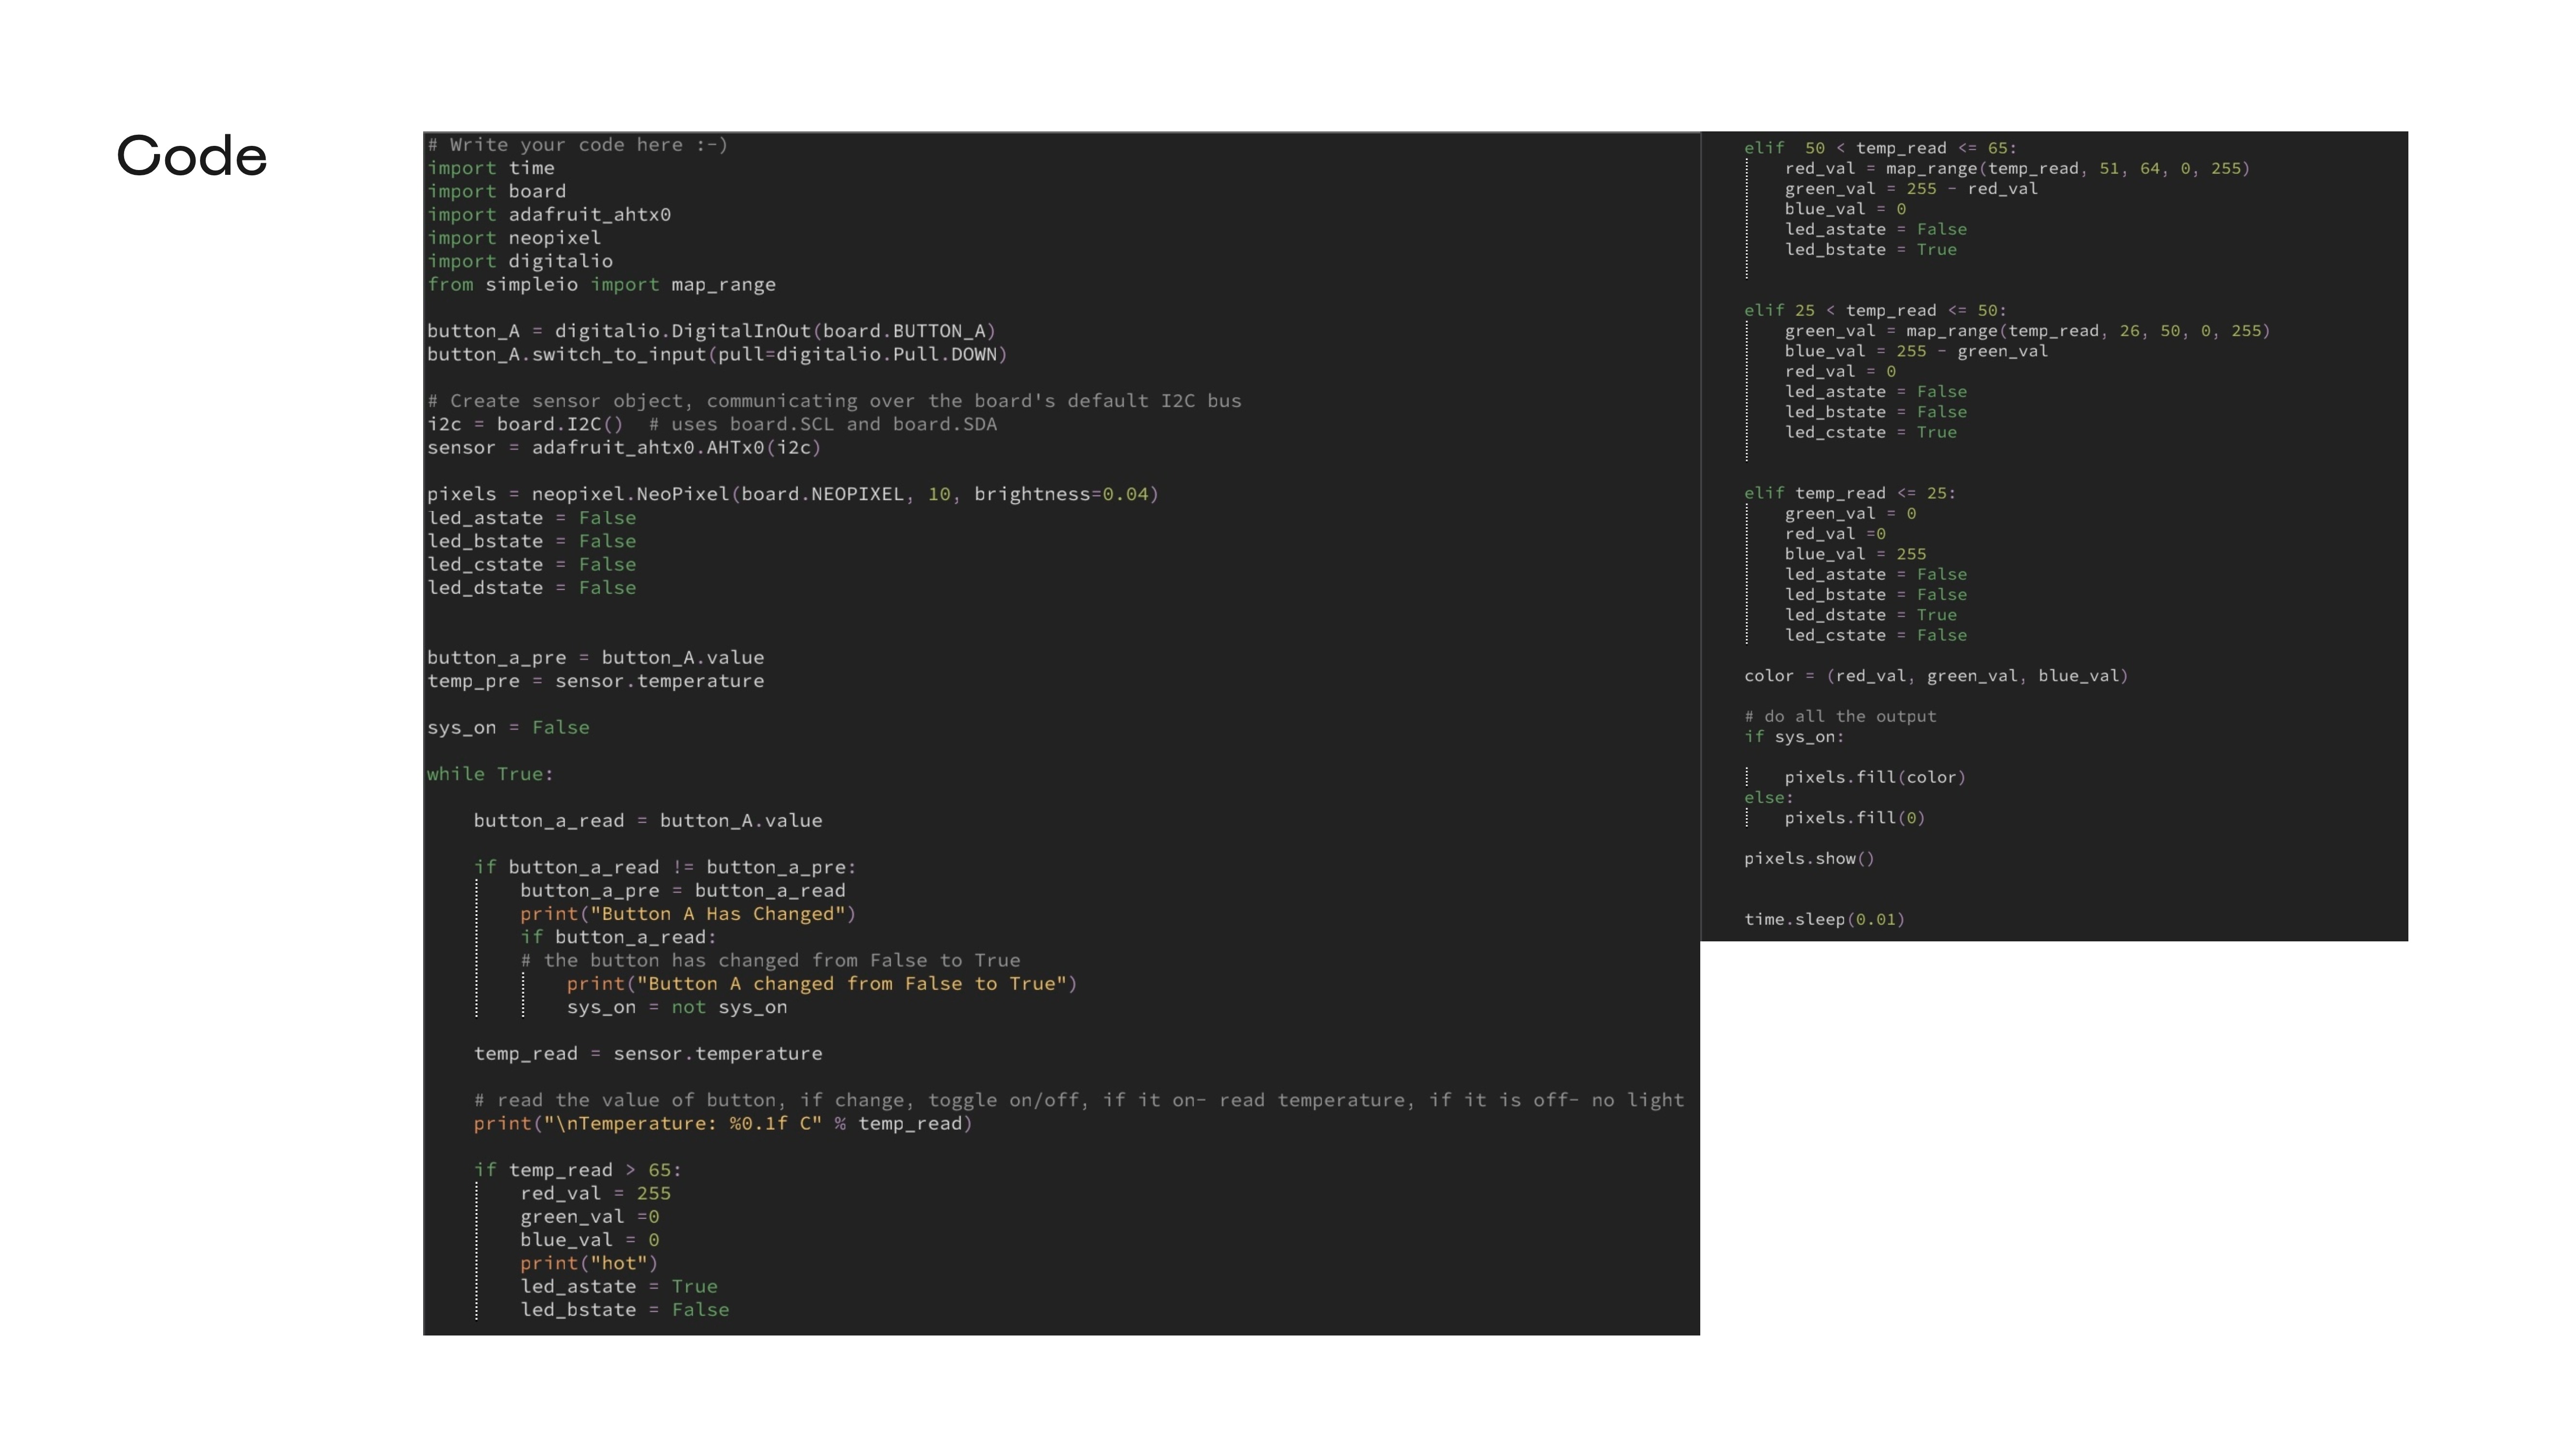Click the print Temperature format string line
Viewport: 2576px width, 1449px height.
tap(722, 1124)
